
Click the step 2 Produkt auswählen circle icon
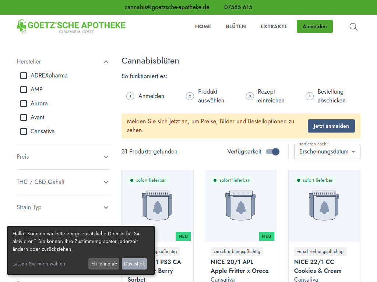tap(190, 96)
